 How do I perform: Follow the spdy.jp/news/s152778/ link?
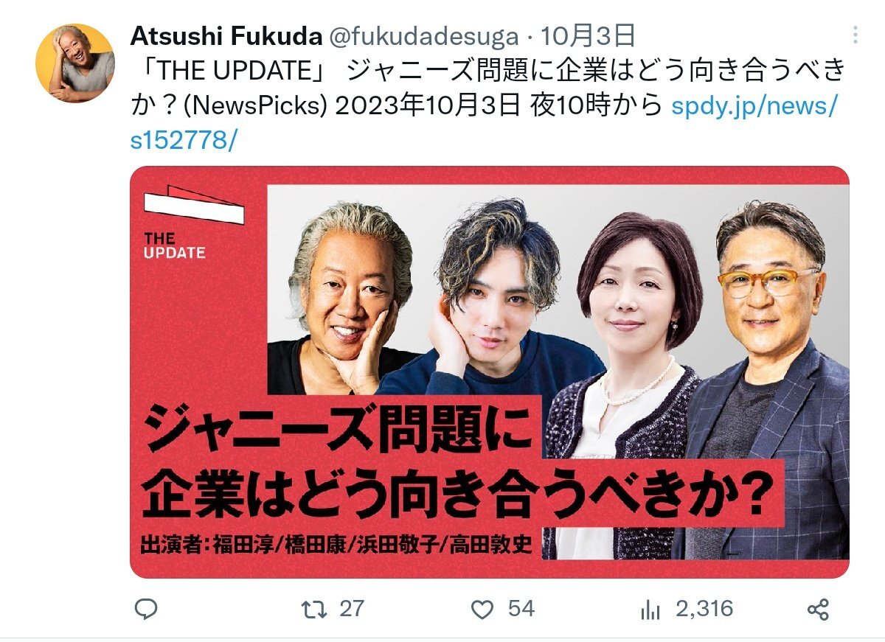483,123
